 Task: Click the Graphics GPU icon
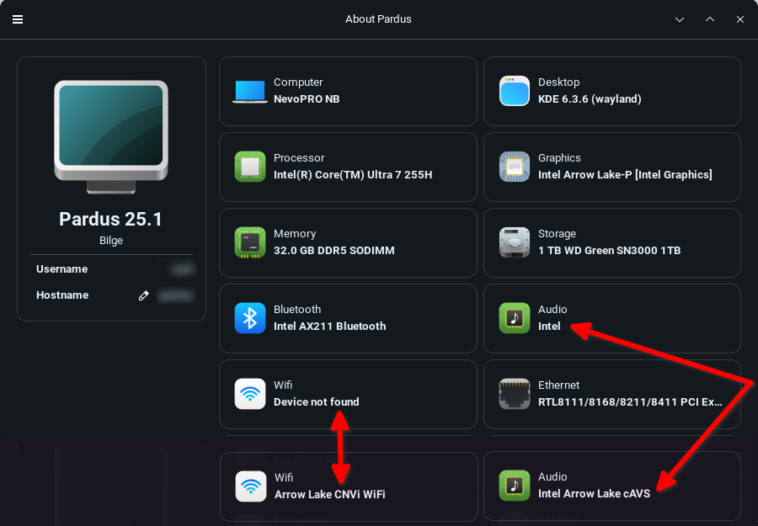point(515,167)
